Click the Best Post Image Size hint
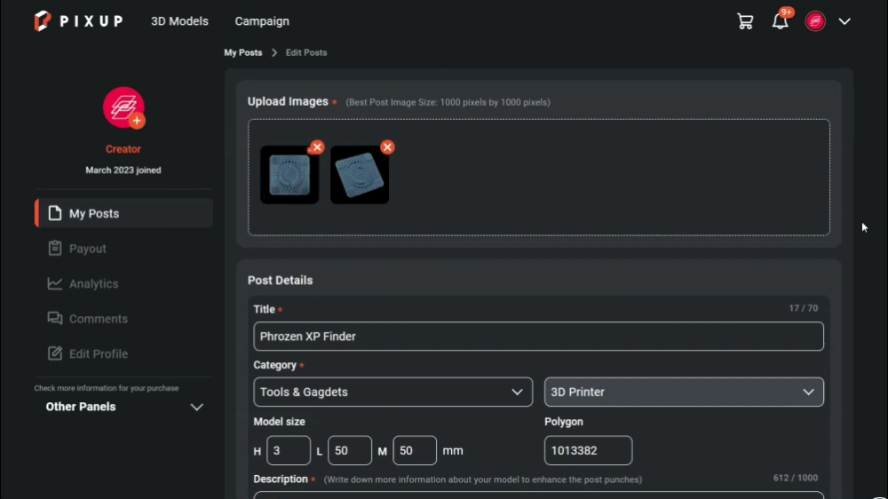 click(448, 102)
